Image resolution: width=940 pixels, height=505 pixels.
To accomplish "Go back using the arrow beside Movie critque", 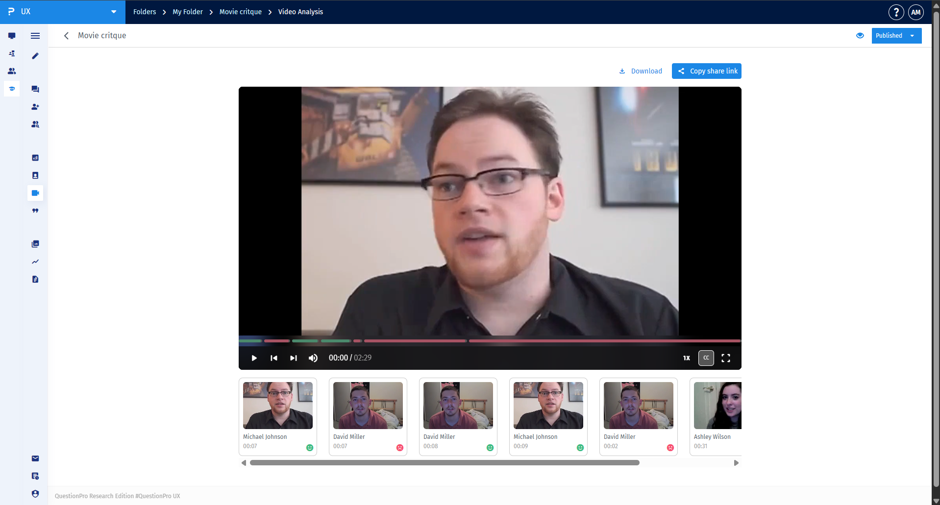I will (x=66, y=36).
